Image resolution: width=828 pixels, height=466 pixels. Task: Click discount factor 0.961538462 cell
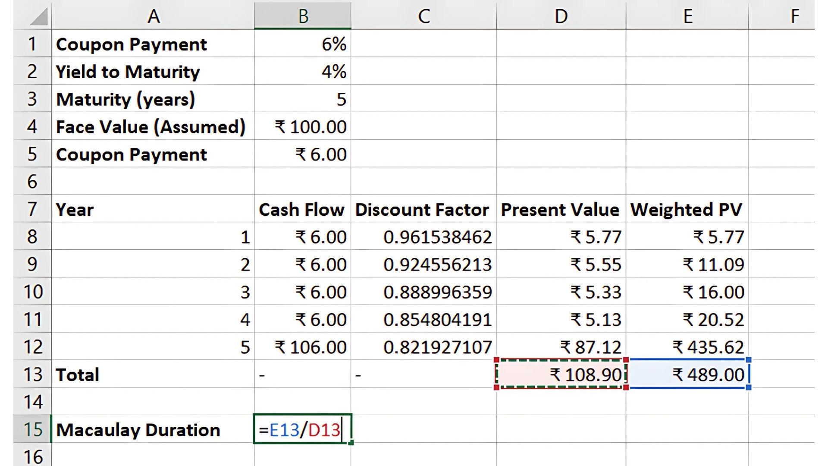point(423,237)
